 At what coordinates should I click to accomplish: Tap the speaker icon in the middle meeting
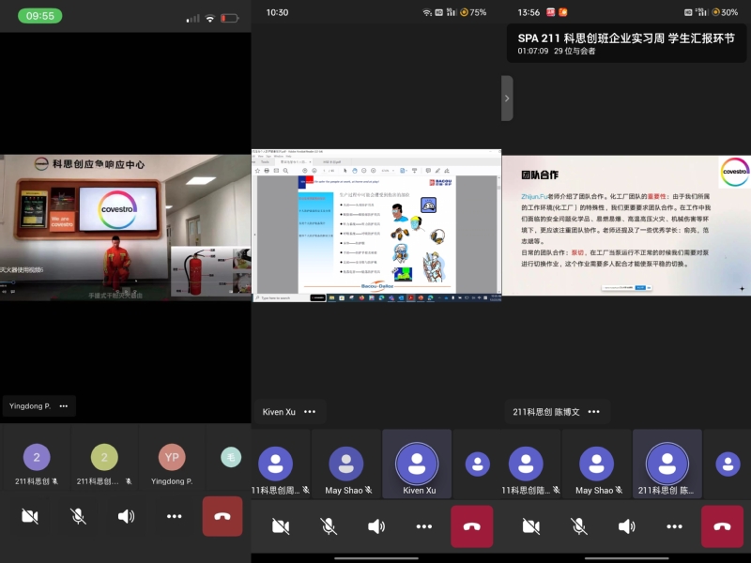(x=376, y=526)
